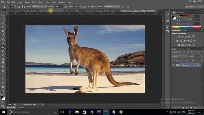This screenshot has width=204, height=115.
Task: Select the Clone Stamp tool
Action: [3, 47]
